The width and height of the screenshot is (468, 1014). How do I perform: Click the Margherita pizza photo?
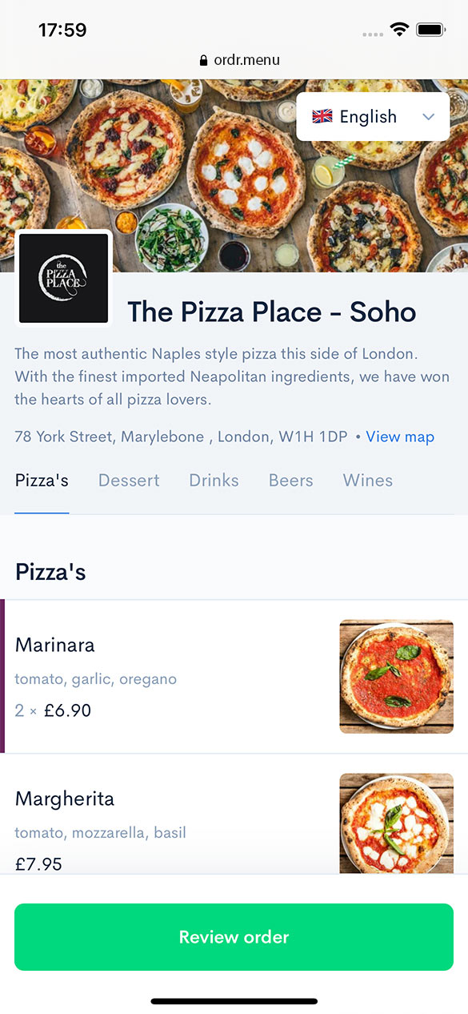(396, 825)
